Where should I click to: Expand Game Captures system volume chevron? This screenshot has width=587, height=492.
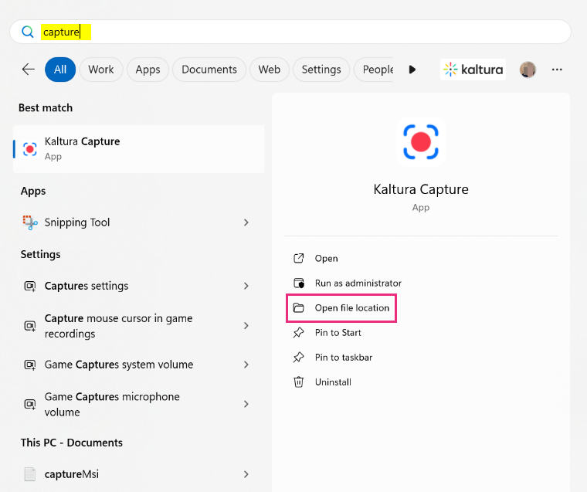pyautogui.click(x=246, y=365)
